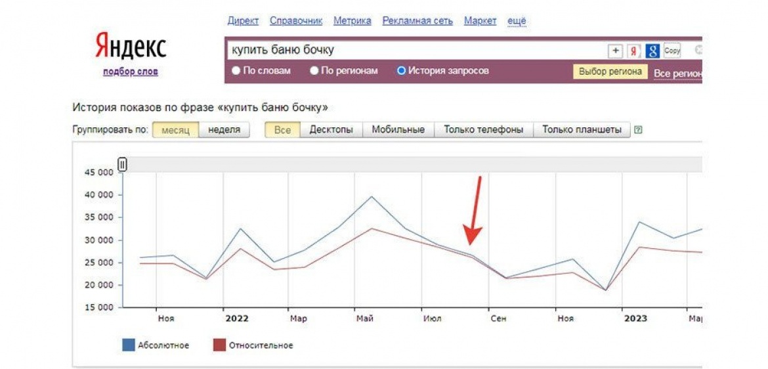Click the green help question icon
The width and height of the screenshot is (768, 369).
[x=638, y=130]
